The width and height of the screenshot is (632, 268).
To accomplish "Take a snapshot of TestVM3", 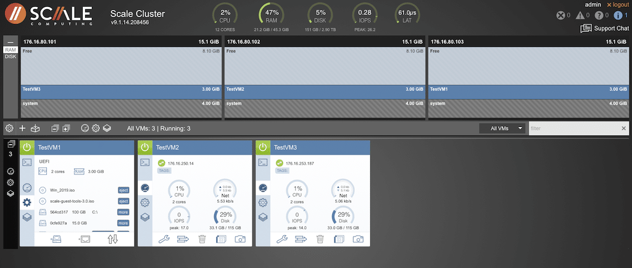I will click(359, 240).
